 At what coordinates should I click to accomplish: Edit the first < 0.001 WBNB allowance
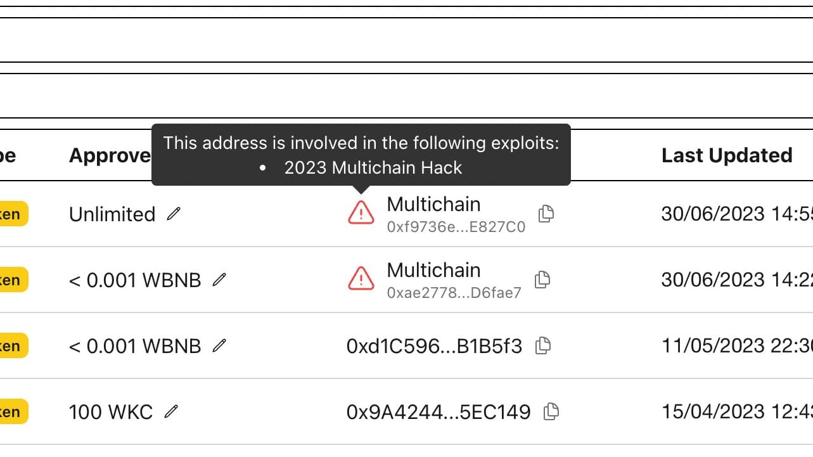click(219, 281)
